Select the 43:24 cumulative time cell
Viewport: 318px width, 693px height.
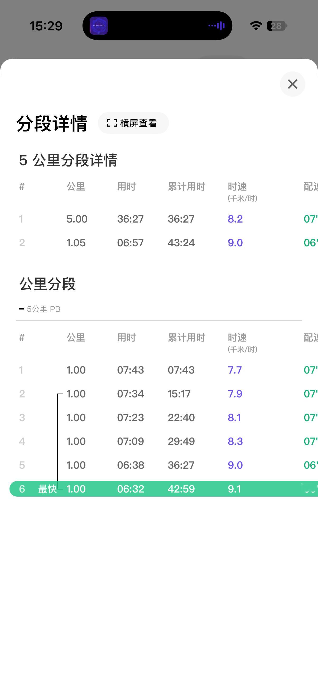[x=181, y=243]
